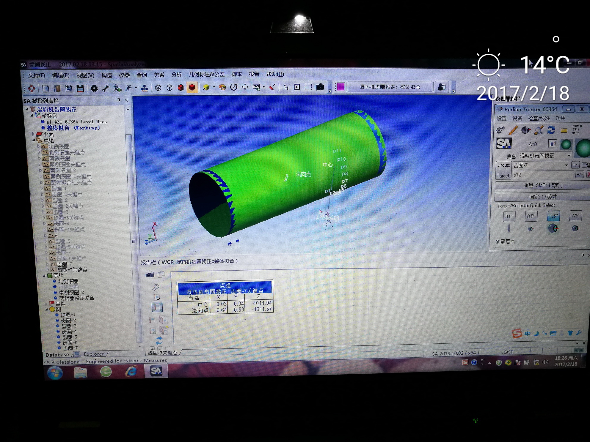This screenshot has height=442, width=590.
Task: Click the +/- button next to Group field
Action: coord(575,165)
